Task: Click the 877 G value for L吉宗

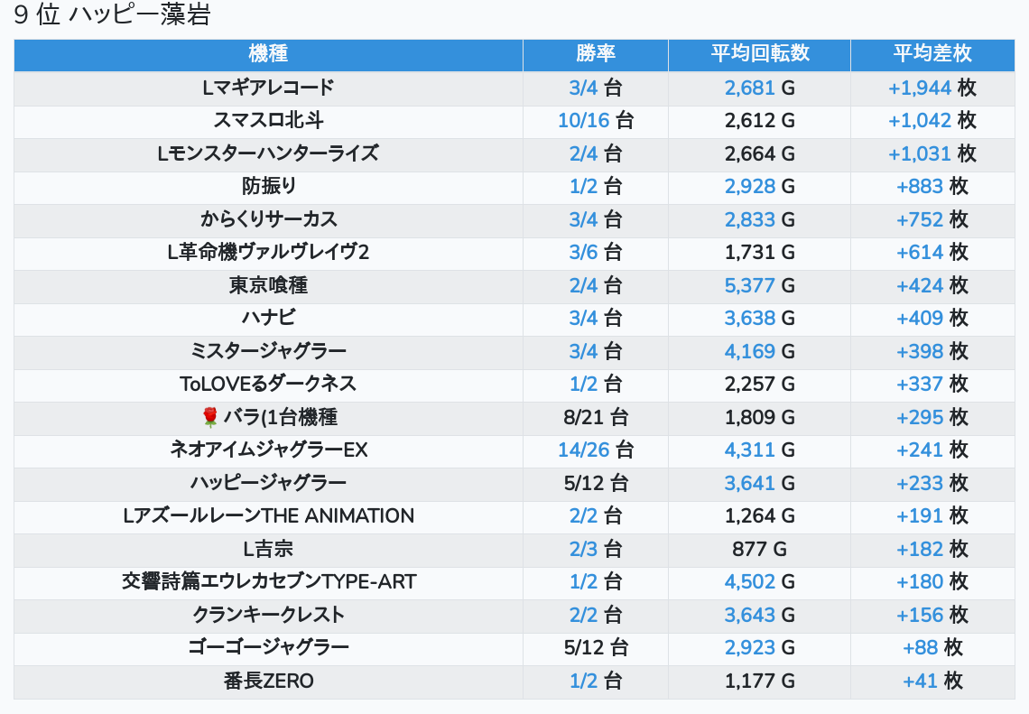Action: (759, 549)
